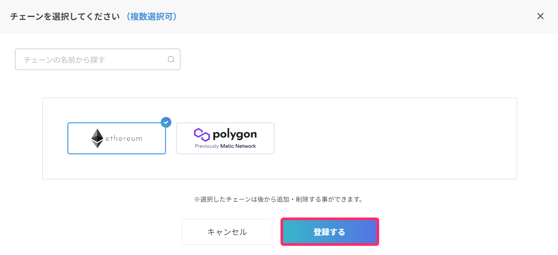The image size is (558, 255).
Task: Click the search magnifier icon
Action: coord(171,59)
